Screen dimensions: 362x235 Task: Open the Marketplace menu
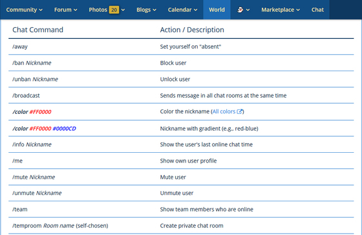(277, 10)
